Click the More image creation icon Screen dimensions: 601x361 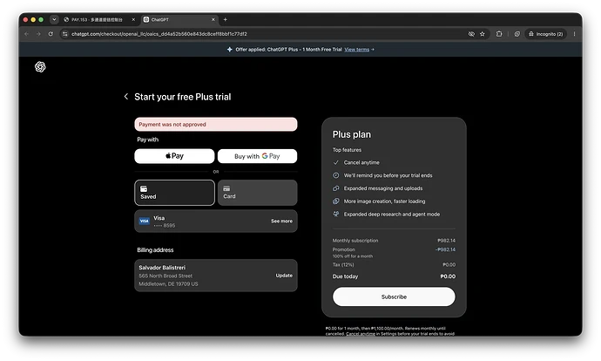click(335, 201)
